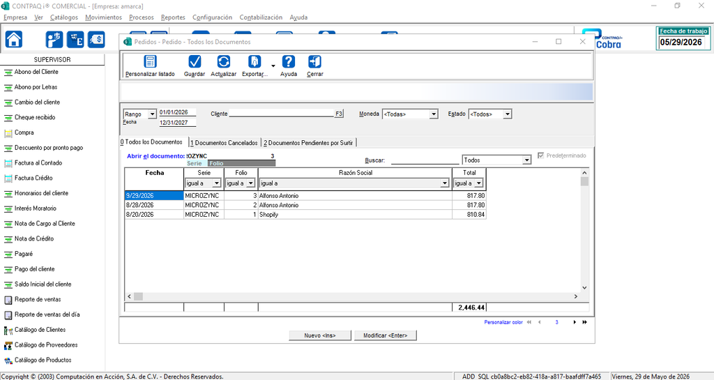Viewport: 714px width, 380px height.
Task: Open the Folio filter dropdown
Action: click(x=250, y=183)
